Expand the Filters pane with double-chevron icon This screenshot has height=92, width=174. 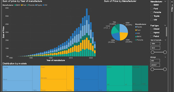pyautogui.click(x=172, y=2)
